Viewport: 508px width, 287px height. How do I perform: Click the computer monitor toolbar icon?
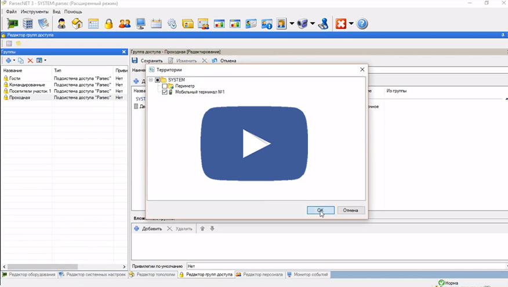[140, 24]
